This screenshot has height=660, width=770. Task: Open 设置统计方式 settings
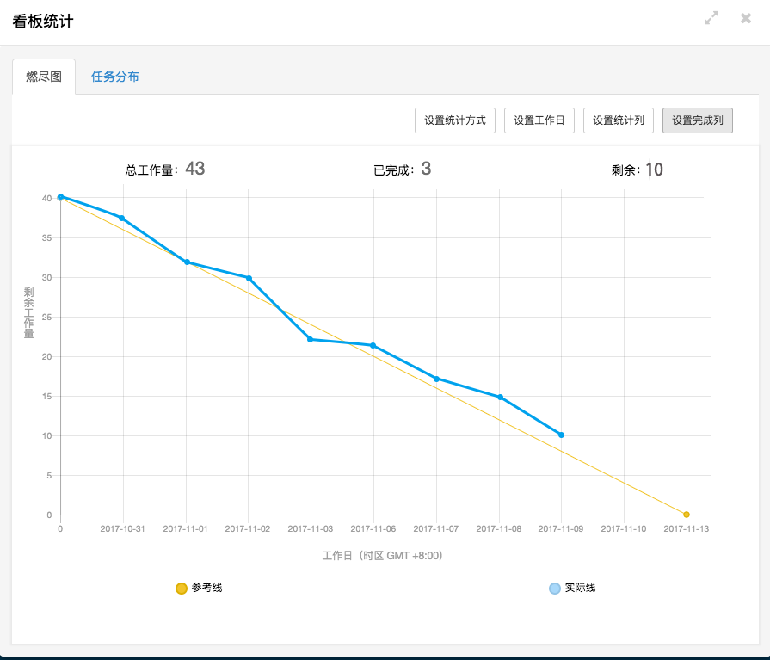pyautogui.click(x=455, y=120)
